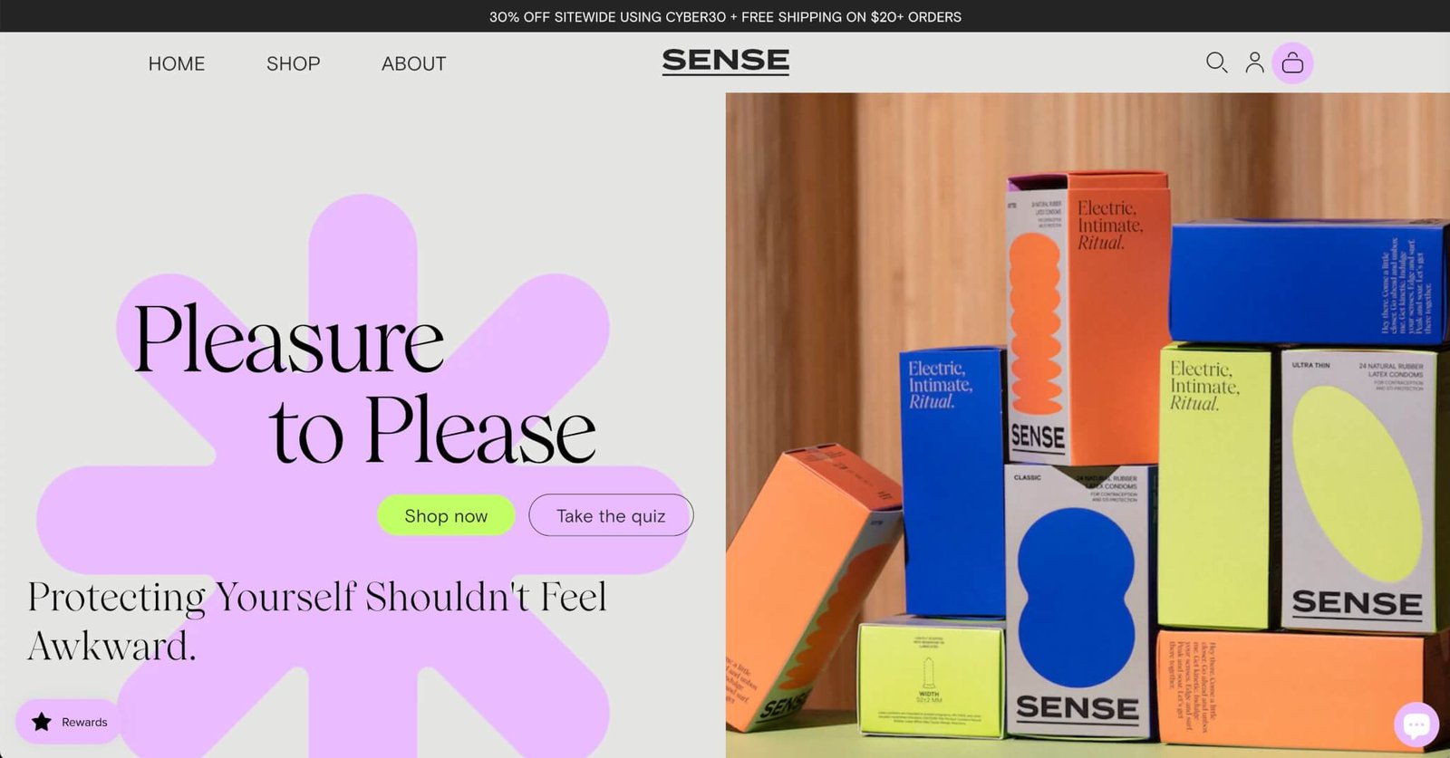The image size is (1450, 758).
Task: Click the blue box at top right
Action: tap(1307, 282)
